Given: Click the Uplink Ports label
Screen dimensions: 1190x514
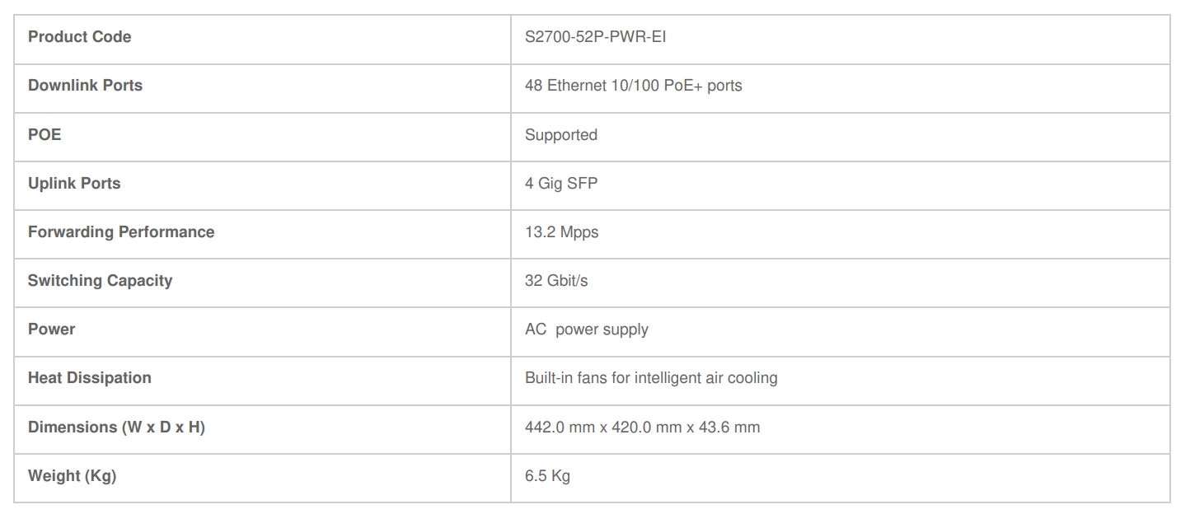Looking at the screenshot, I should click(x=74, y=184).
